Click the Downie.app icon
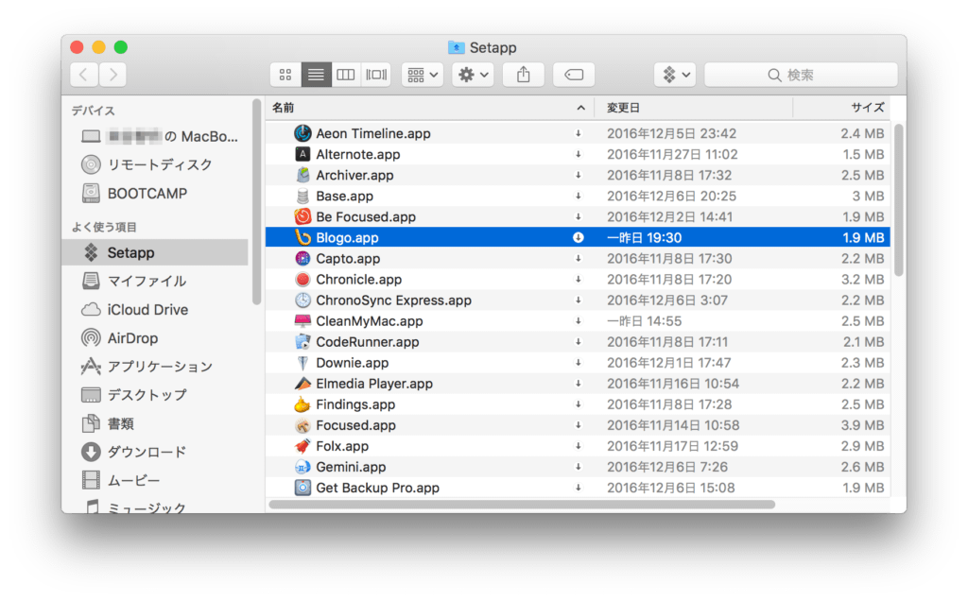This screenshot has width=968, height=601. pyautogui.click(x=302, y=363)
